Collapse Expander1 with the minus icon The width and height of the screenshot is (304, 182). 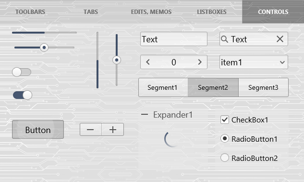[x=145, y=114]
